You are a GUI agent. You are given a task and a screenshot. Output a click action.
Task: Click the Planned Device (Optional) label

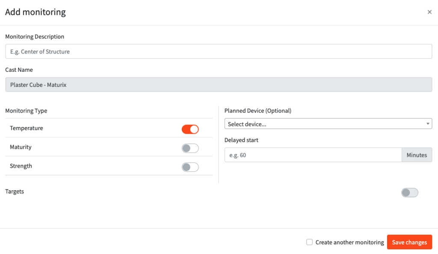pyautogui.click(x=257, y=111)
